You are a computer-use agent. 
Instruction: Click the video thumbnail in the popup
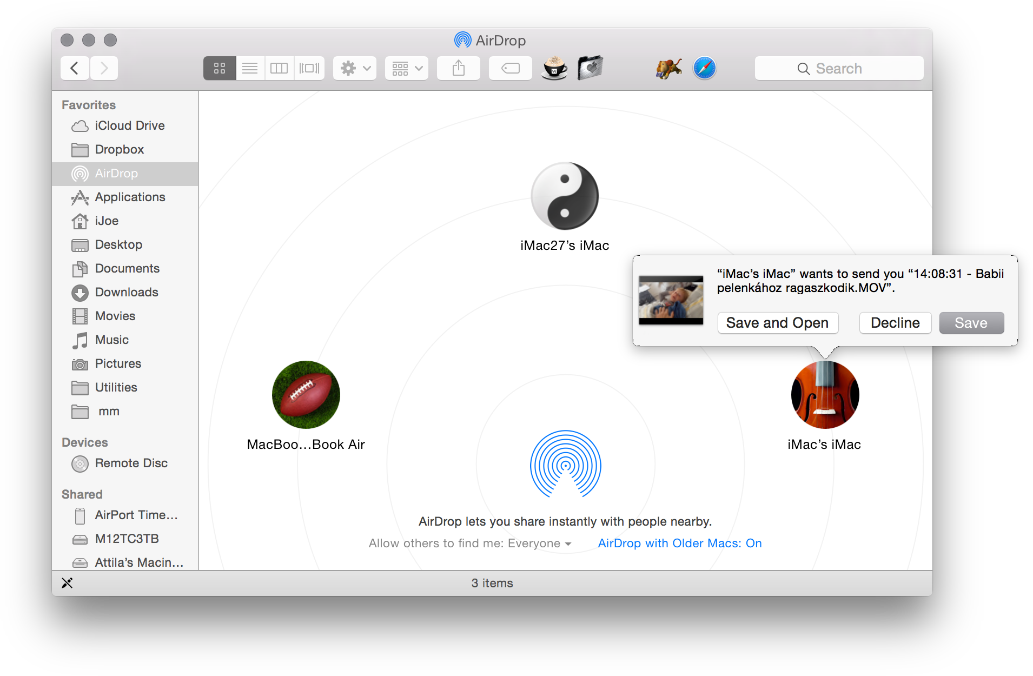671,300
